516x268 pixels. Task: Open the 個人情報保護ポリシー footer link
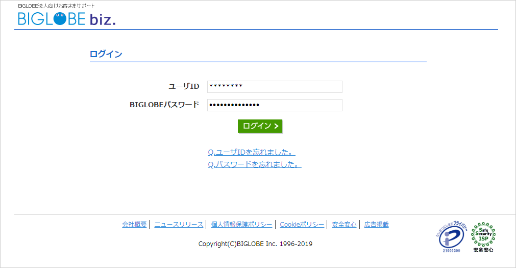[241, 225]
